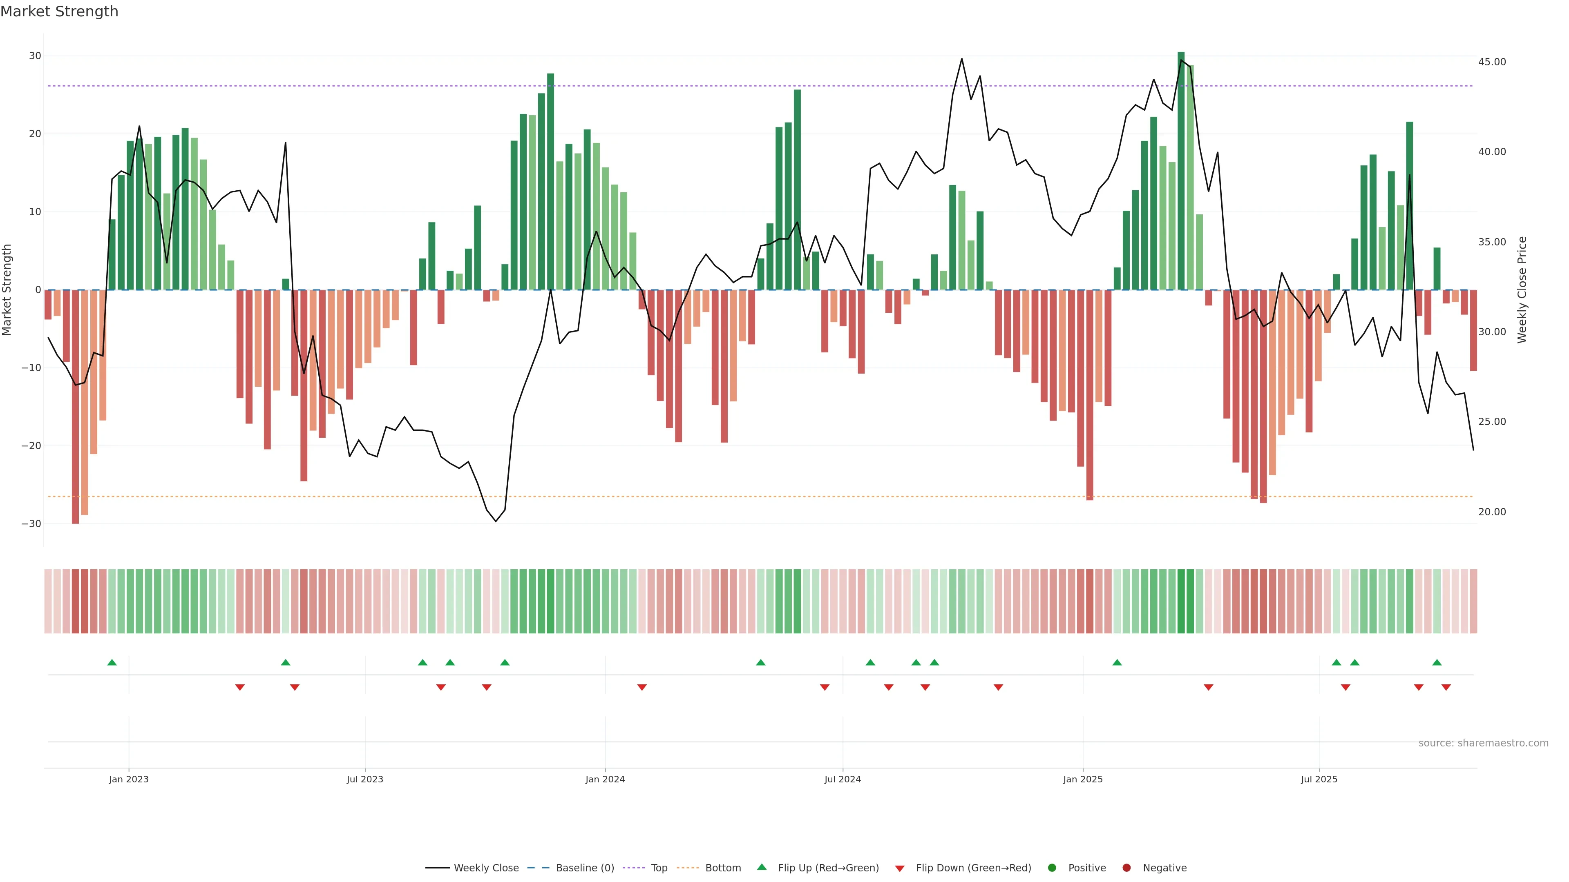This screenshot has width=1569, height=882.
Task: Click the orange dotted Bottom legend icon
Action: click(688, 867)
